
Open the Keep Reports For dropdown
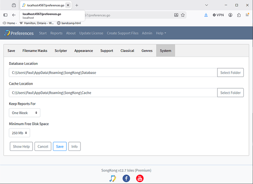25,113
